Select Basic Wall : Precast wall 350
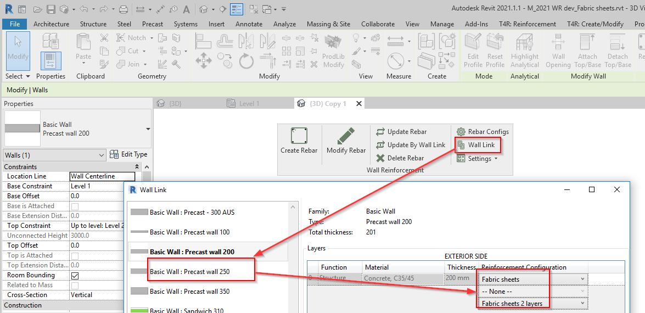Image resolution: width=645 pixels, height=313 pixels. (x=189, y=291)
